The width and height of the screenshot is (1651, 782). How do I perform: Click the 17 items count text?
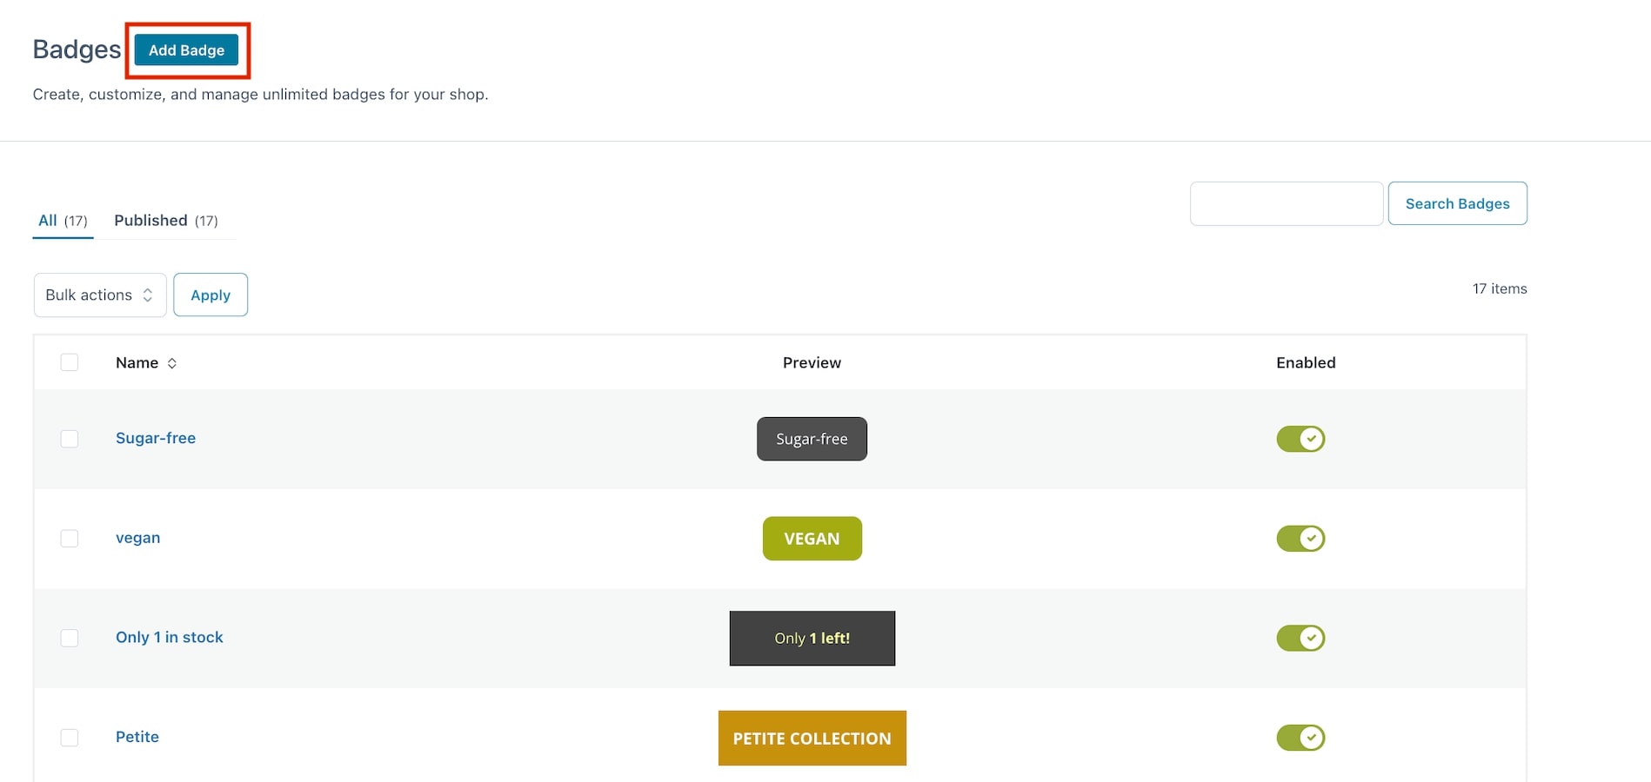pyautogui.click(x=1500, y=288)
